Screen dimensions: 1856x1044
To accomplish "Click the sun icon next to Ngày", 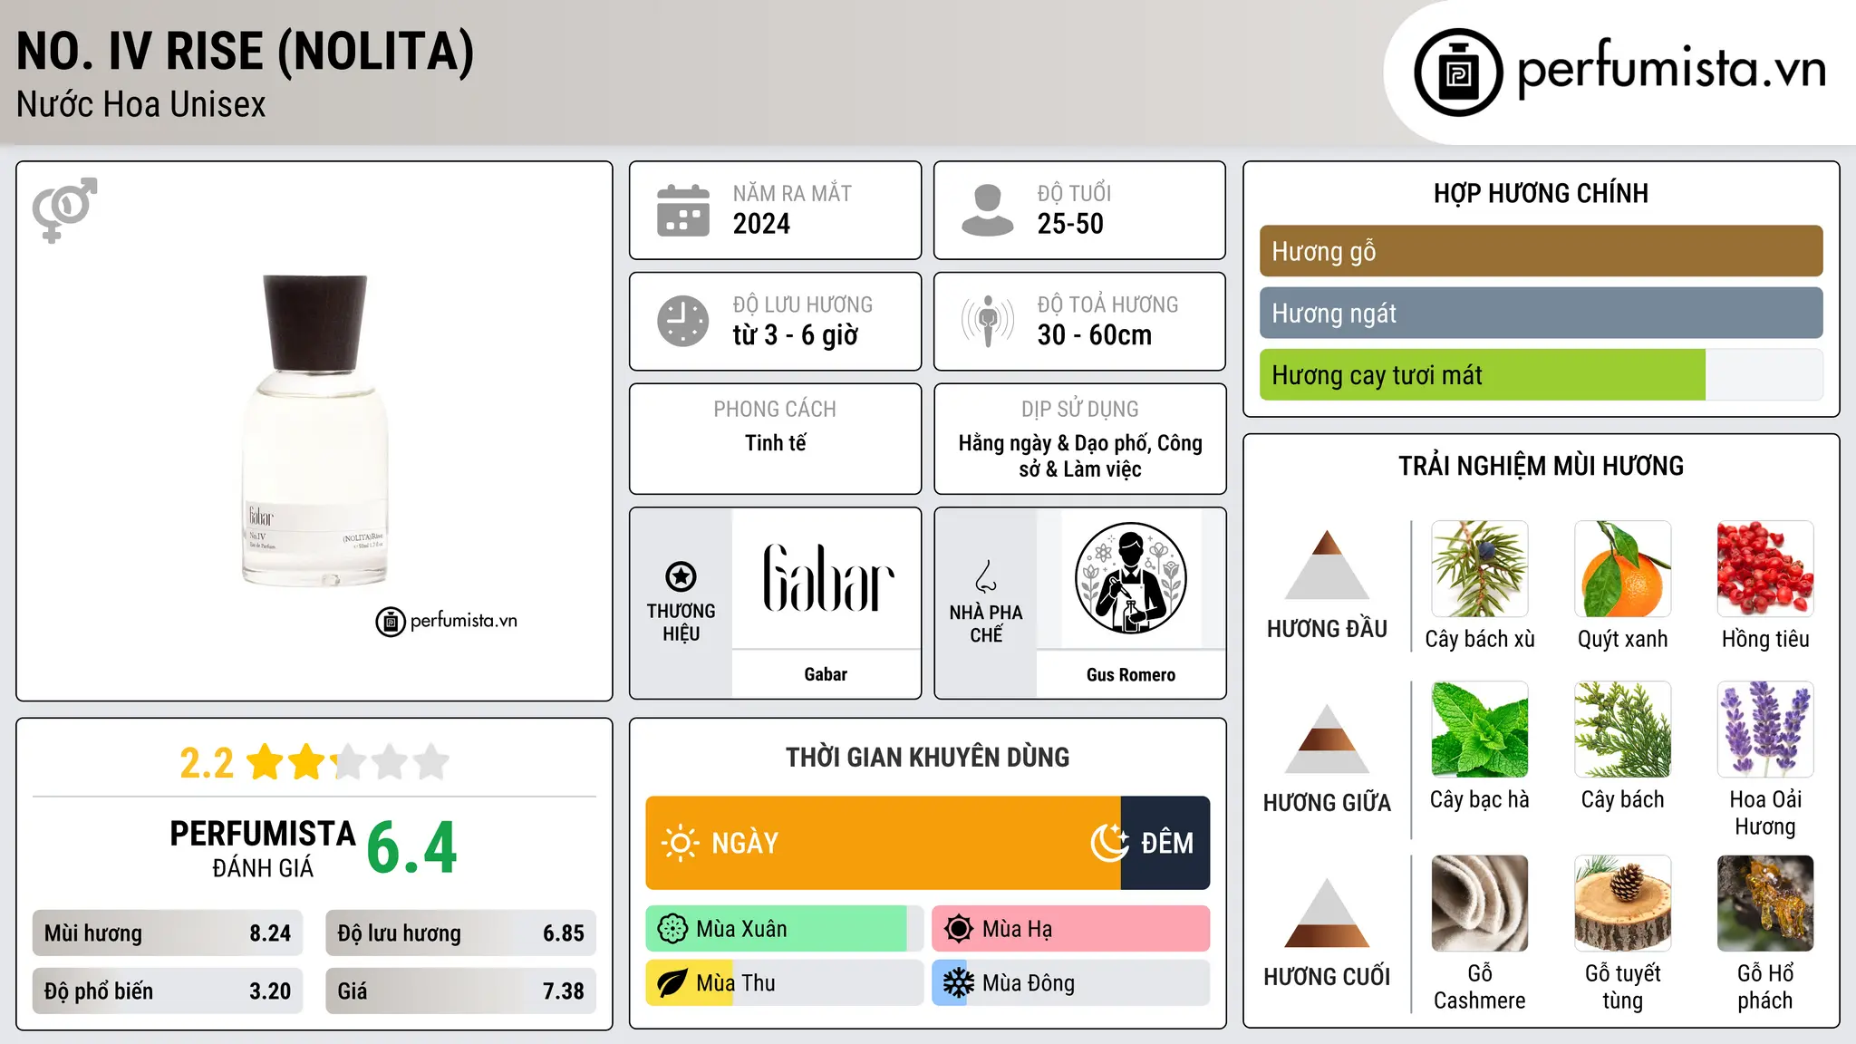I will pos(680,843).
